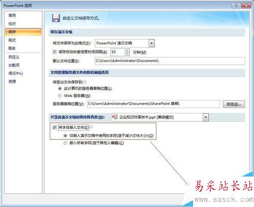The image size is (254, 207).
Task: Toggle the AutoRecover save interval checkbox
Action: click(x=54, y=52)
